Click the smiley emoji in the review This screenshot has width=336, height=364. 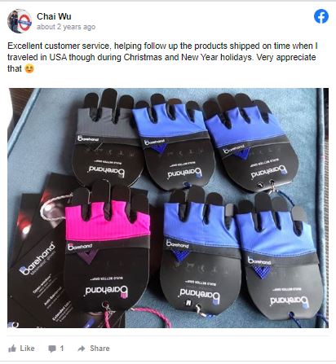click(x=29, y=68)
